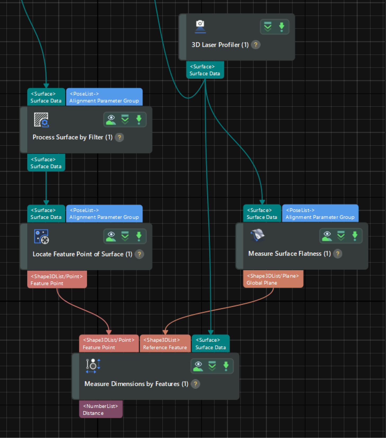
Task: Open help for Measure Dimensions by Features
Action: tap(195, 384)
